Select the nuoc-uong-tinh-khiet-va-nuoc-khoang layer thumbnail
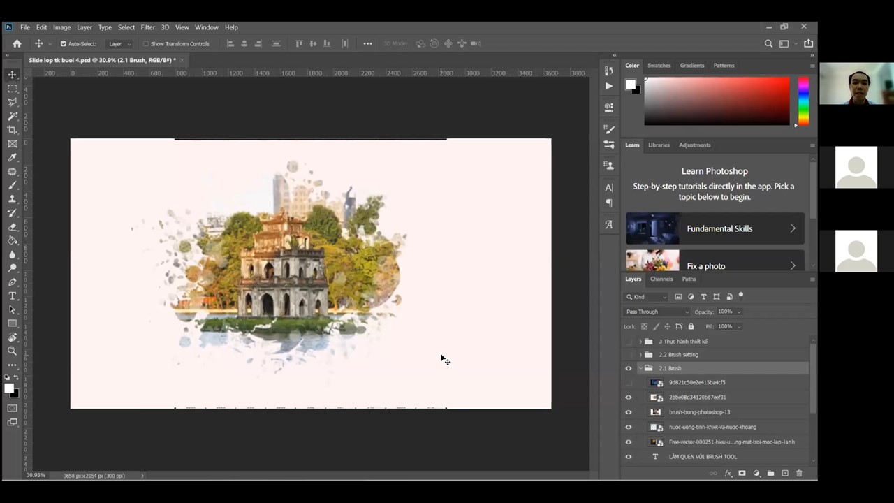894x503 pixels. point(656,427)
